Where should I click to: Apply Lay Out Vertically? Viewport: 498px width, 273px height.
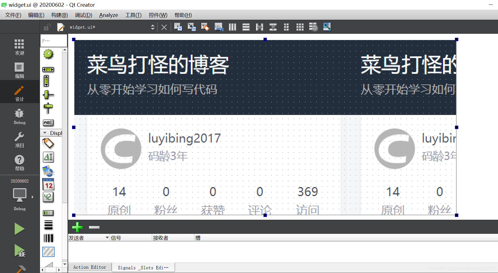tap(246, 27)
